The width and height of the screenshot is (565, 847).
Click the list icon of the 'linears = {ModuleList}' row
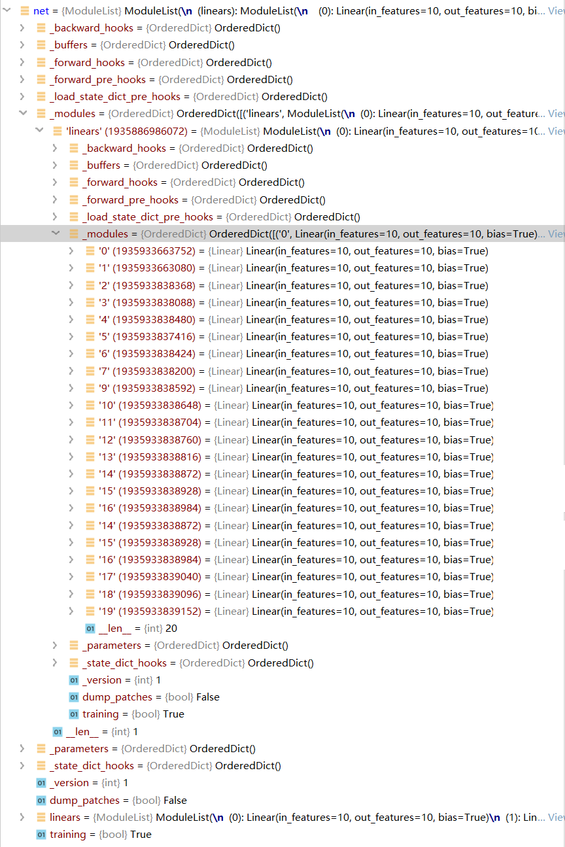tap(41, 817)
